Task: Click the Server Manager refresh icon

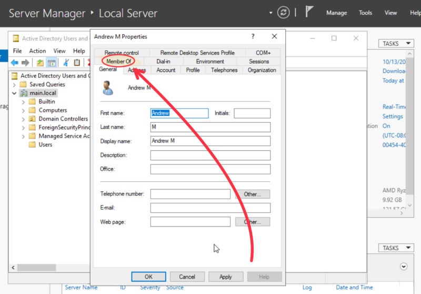Action: [x=284, y=12]
